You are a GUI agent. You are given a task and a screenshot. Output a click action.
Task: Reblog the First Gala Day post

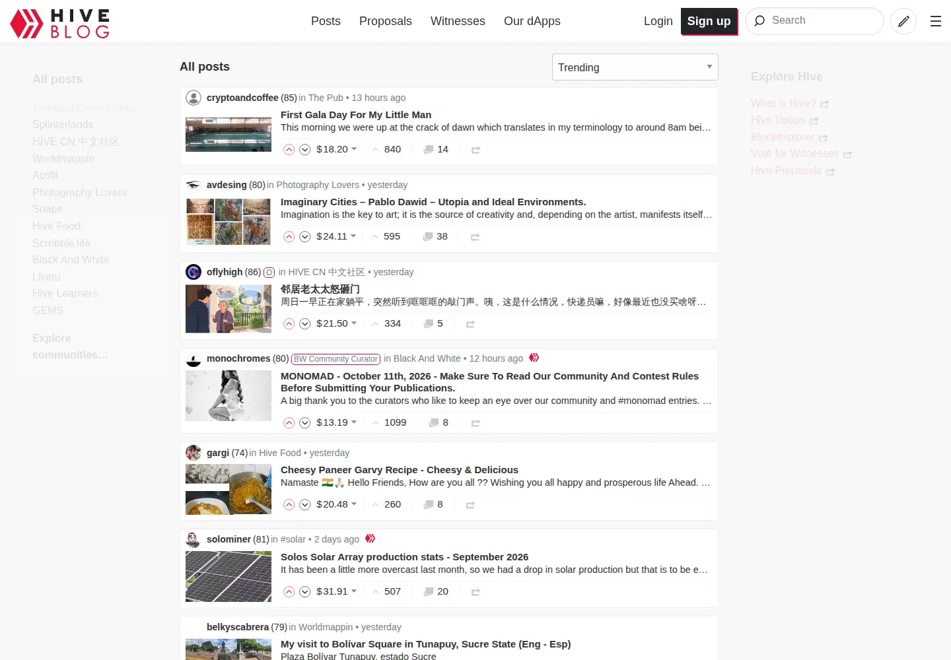pyautogui.click(x=475, y=150)
